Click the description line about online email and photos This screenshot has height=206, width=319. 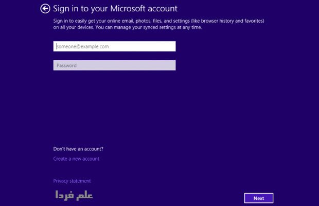tap(158, 21)
